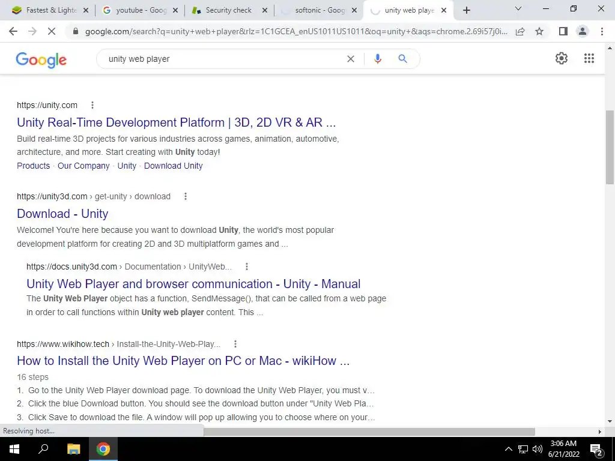Viewport: 615px width, 461px height.
Task: Open more options for unity.com result
Action: coord(92,105)
